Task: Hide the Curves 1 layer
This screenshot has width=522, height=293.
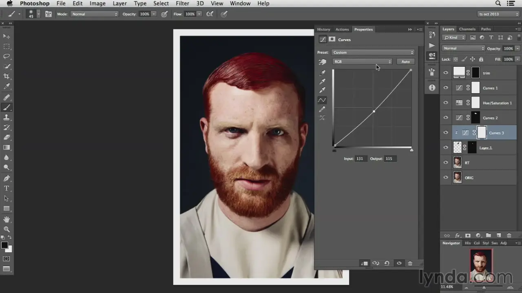Action: pyautogui.click(x=446, y=88)
